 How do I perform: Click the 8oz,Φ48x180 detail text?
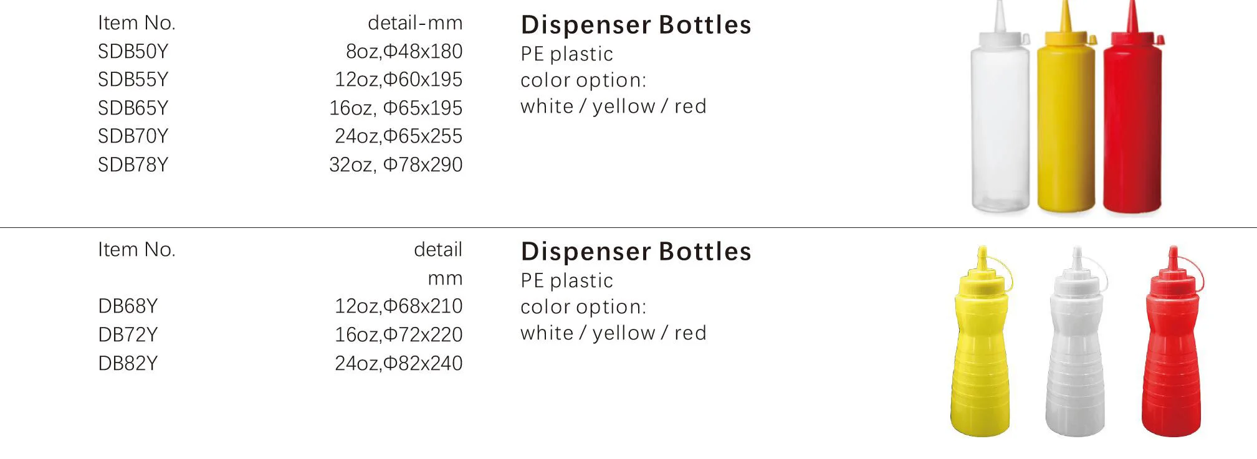(404, 51)
